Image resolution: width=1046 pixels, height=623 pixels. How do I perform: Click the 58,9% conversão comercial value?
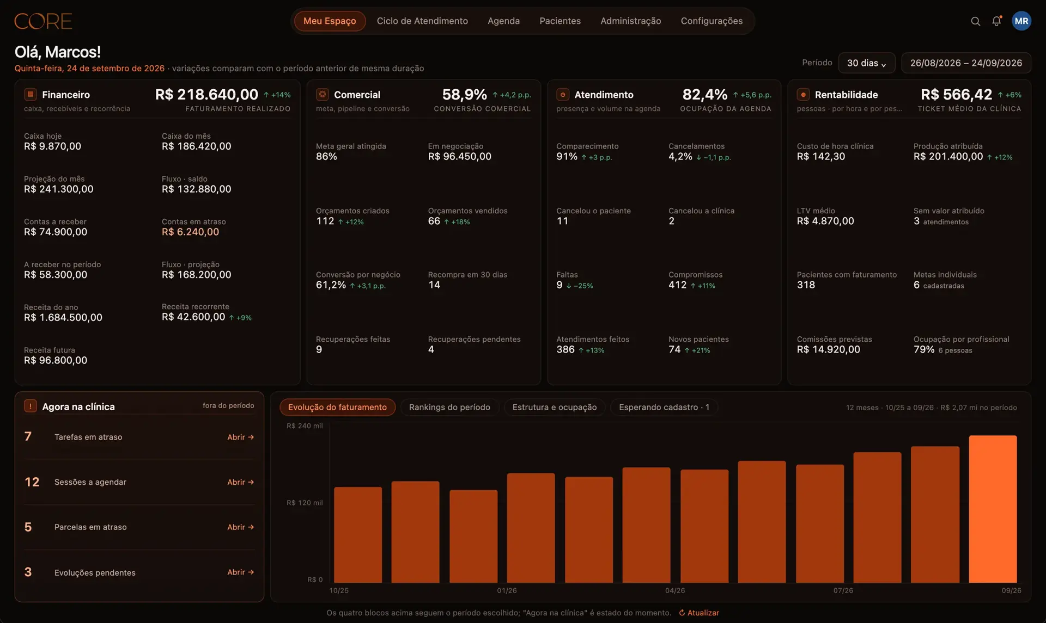click(464, 94)
